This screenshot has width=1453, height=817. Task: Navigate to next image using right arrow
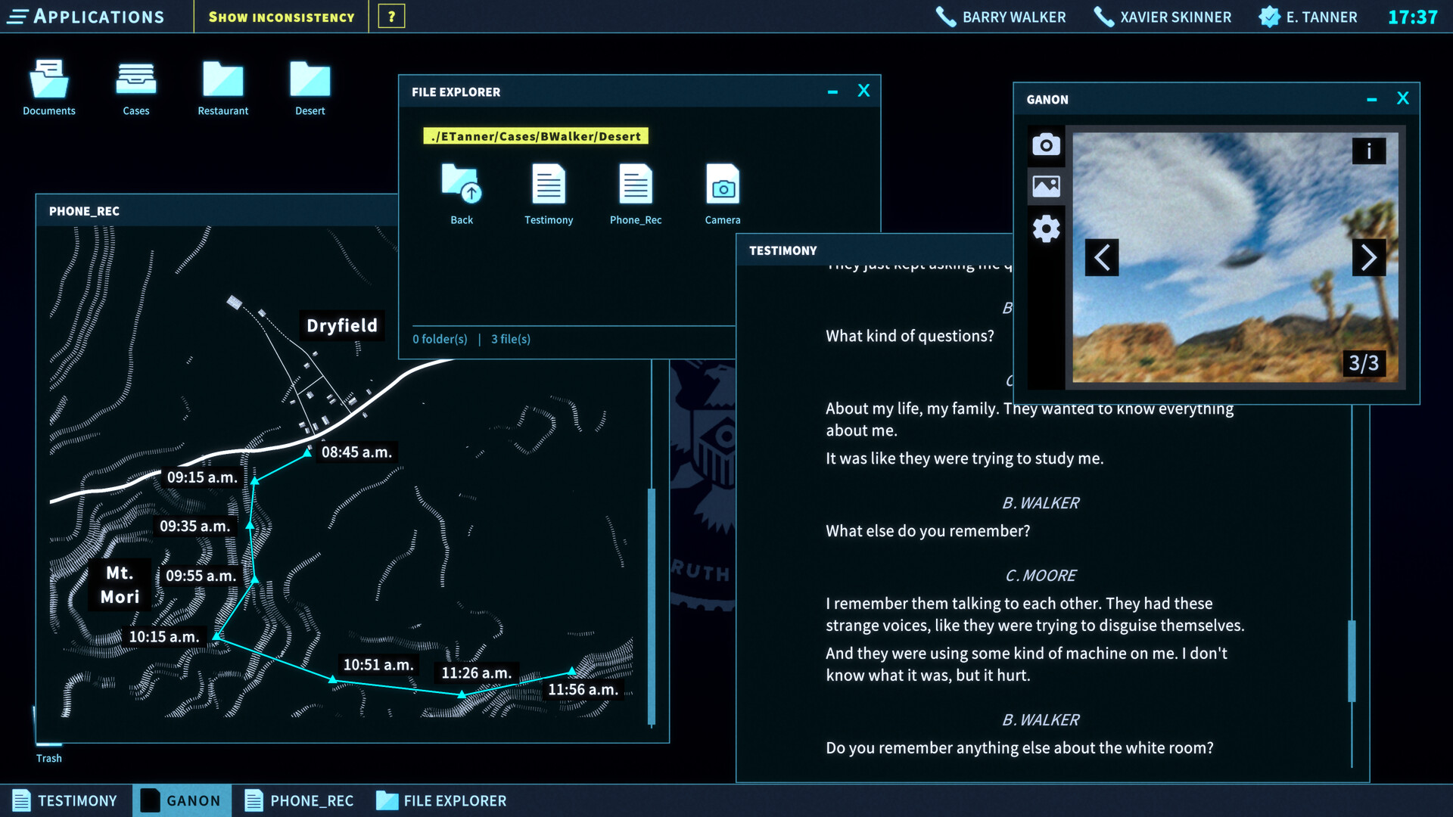[x=1368, y=257]
